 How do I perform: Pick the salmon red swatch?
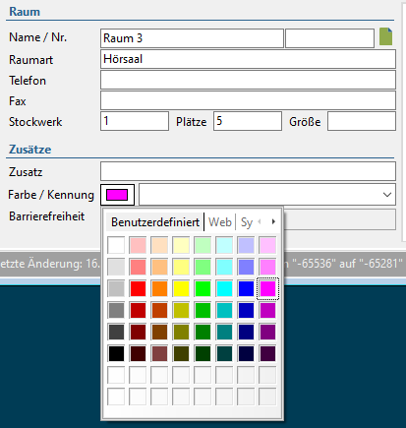click(x=138, y=267)
